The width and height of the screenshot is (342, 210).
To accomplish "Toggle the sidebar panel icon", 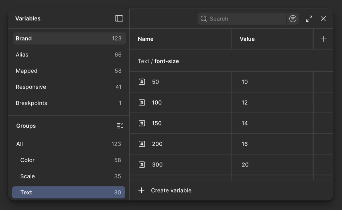I will click(x=119, y=18).
